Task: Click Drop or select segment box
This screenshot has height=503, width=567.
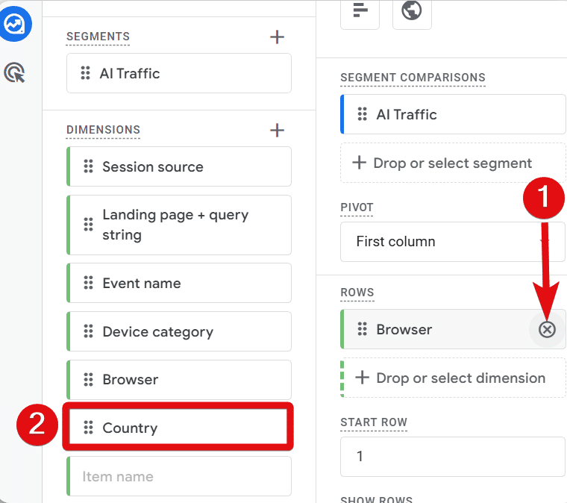Action: tap(453, 163)
